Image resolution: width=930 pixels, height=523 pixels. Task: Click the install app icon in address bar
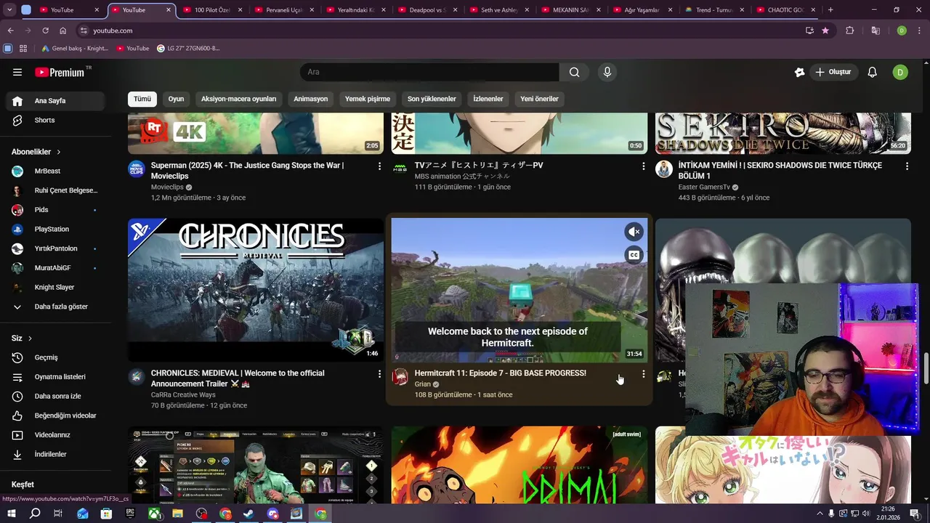click(x=809, y=31)
